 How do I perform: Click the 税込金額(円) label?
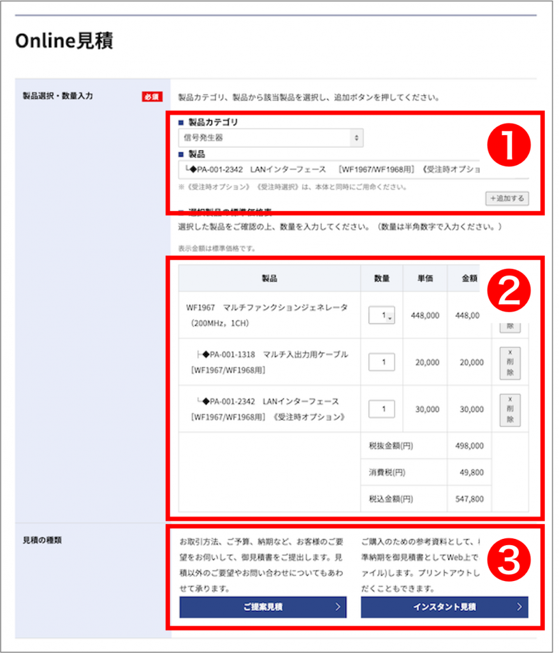click(x=391, y=499)
